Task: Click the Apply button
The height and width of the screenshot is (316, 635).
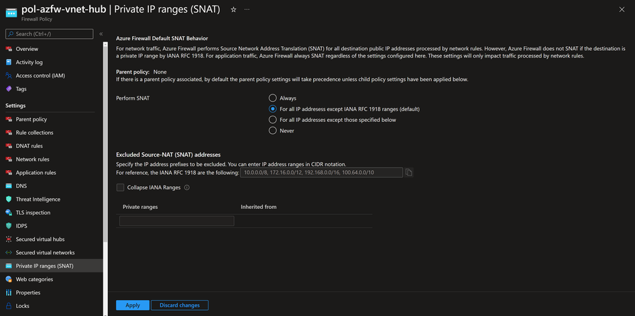Action: [x=133, y=305]
